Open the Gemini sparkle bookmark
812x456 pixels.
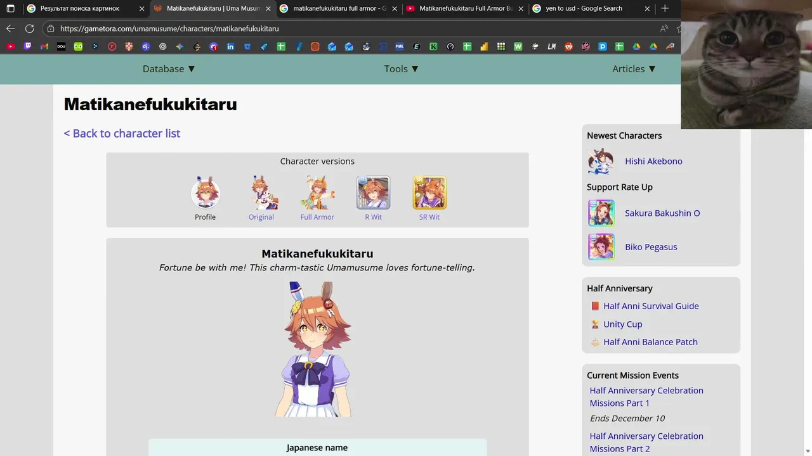click(x=180, y=46)
